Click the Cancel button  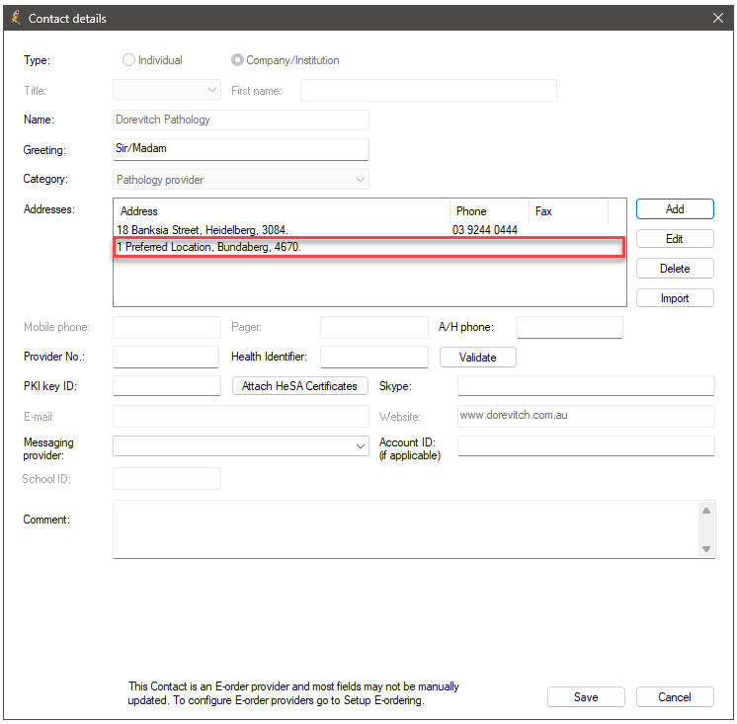675,696
